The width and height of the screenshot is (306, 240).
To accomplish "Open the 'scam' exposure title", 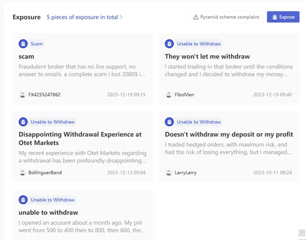I will coord(27,56).
